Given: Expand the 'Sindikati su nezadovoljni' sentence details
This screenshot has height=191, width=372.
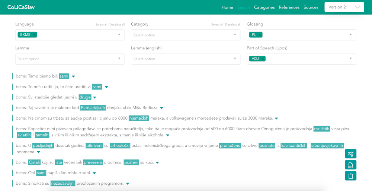Looking at the screenshot, I should pyautogui.click(x=128, y=184).
